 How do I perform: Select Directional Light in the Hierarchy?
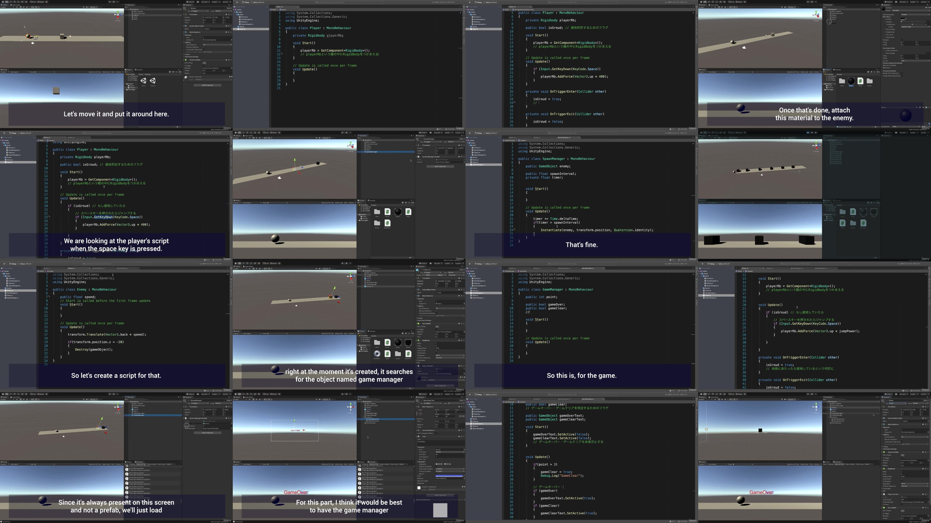[x=139, y=13]
